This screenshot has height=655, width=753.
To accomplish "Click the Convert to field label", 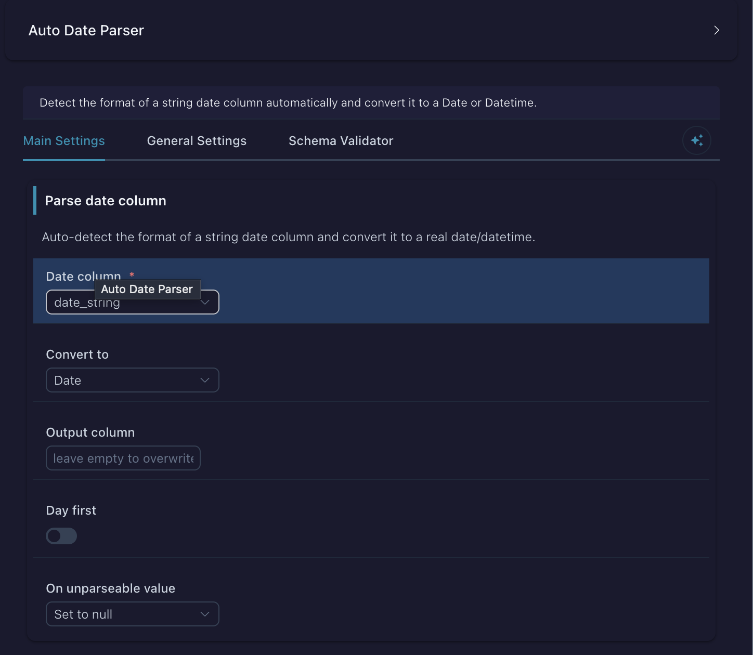I will [x=77, y=355].
